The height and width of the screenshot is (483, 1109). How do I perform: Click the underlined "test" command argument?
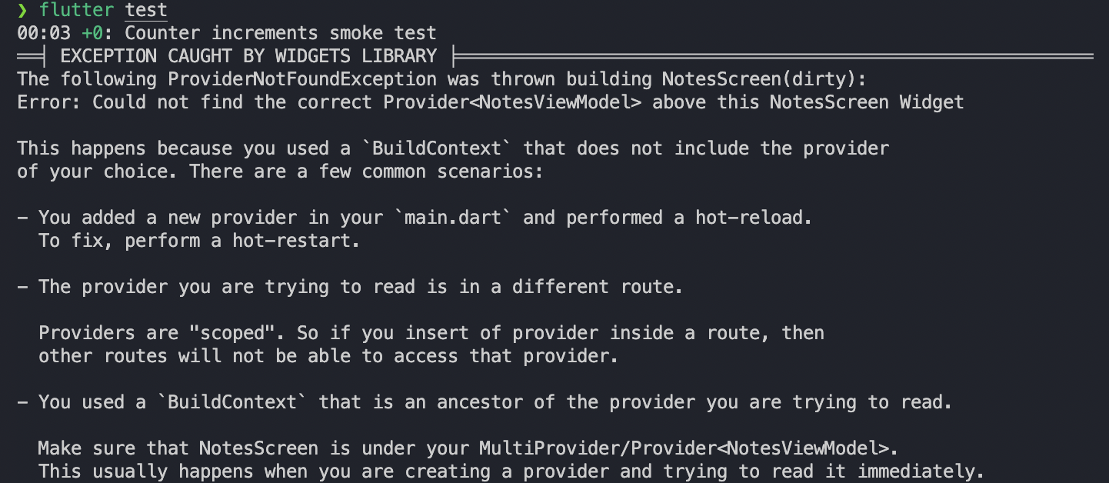pos(146,10)
